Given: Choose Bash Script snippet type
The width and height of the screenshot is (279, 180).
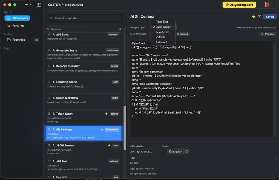Looking at the screenshot, I should click(163, 27).
